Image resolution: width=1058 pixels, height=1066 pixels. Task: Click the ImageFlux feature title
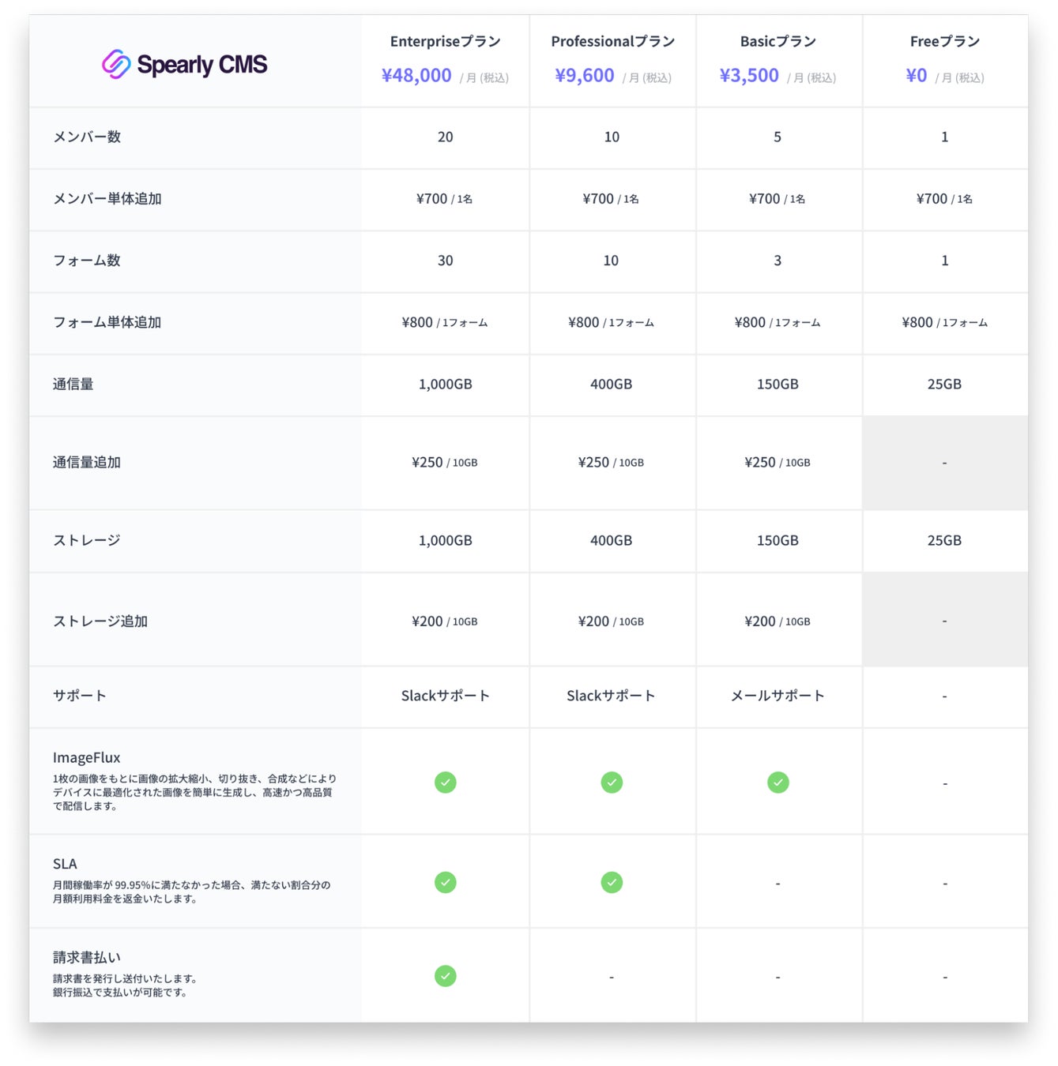click(x=87, y=757)
